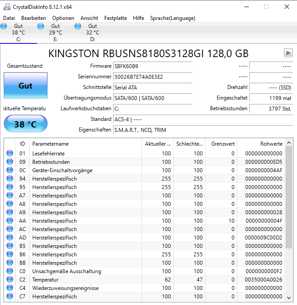Open the Bearbeiten menu
The height and width of the screenshot is (305, 297).
(x=34, y=18)
